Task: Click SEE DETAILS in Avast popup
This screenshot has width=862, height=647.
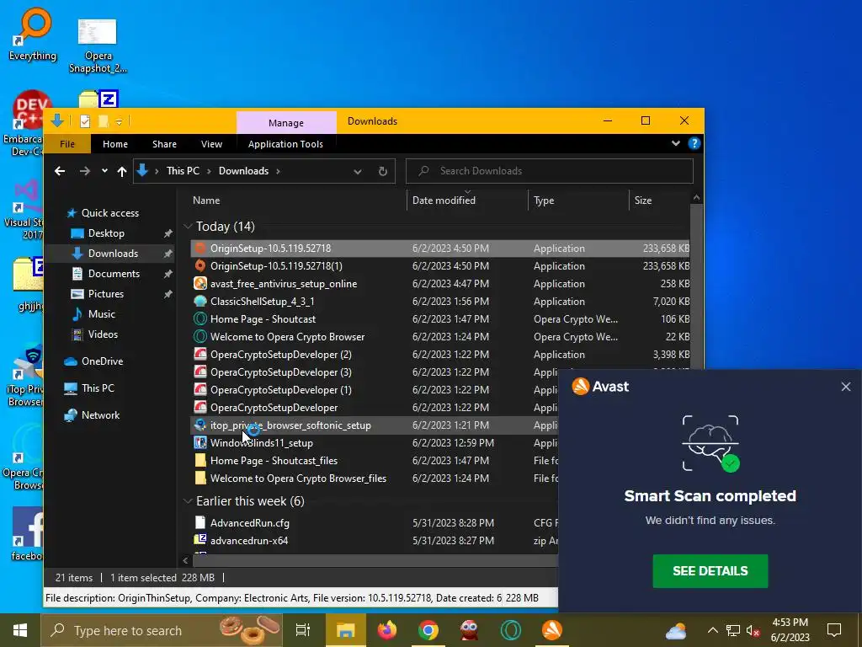Action: pyautogui.click(x=710, y=571)
